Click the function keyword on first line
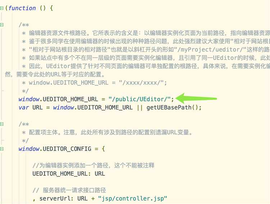Screen dimensions: 270x204 22,8
